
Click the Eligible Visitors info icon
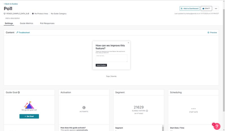[147, 111]
